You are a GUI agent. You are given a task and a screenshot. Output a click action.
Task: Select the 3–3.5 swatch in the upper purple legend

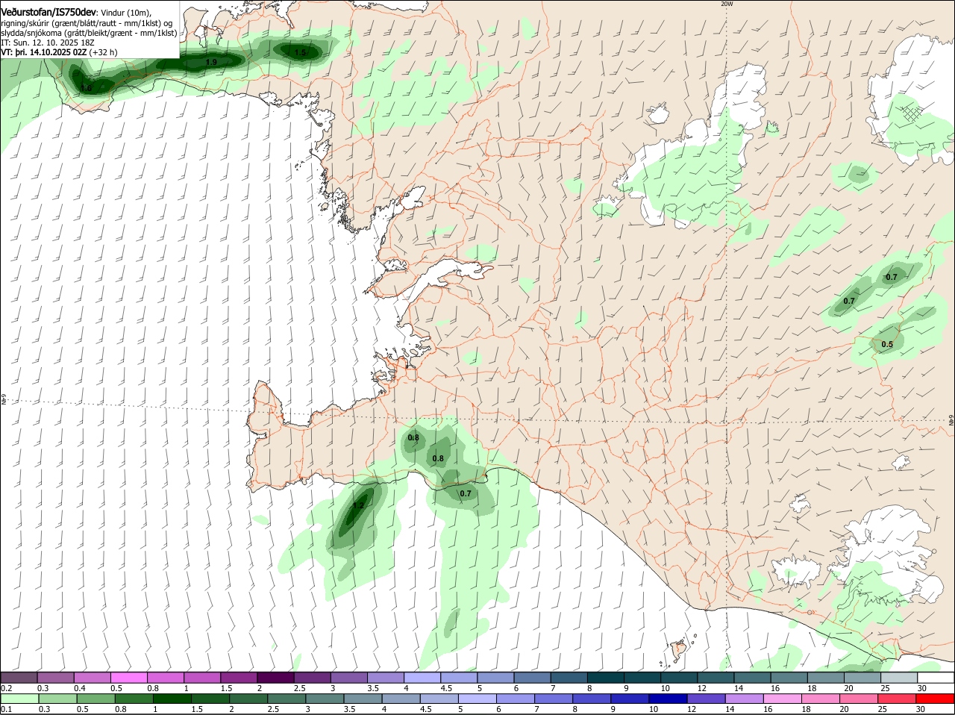click(349, 677)
